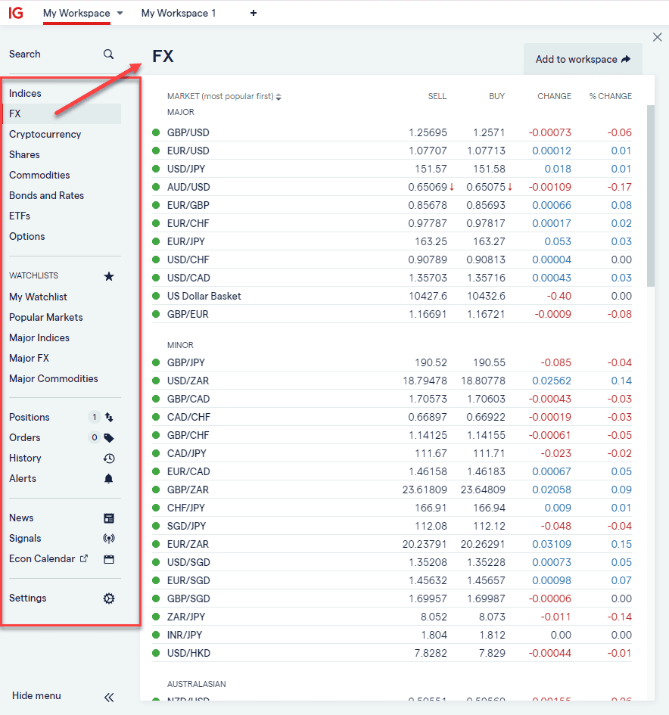Click the Positions arrows icon
The image size is (669, 715).
point(109,417)
